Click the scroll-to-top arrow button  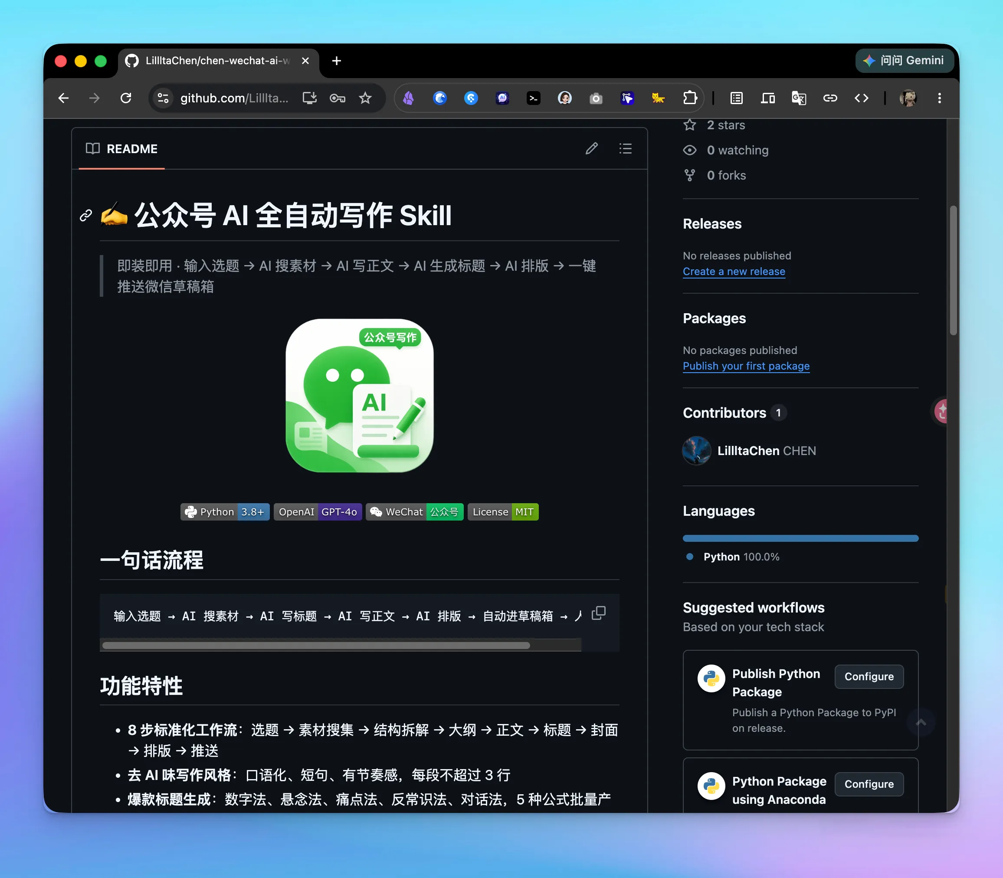point(921,722)
